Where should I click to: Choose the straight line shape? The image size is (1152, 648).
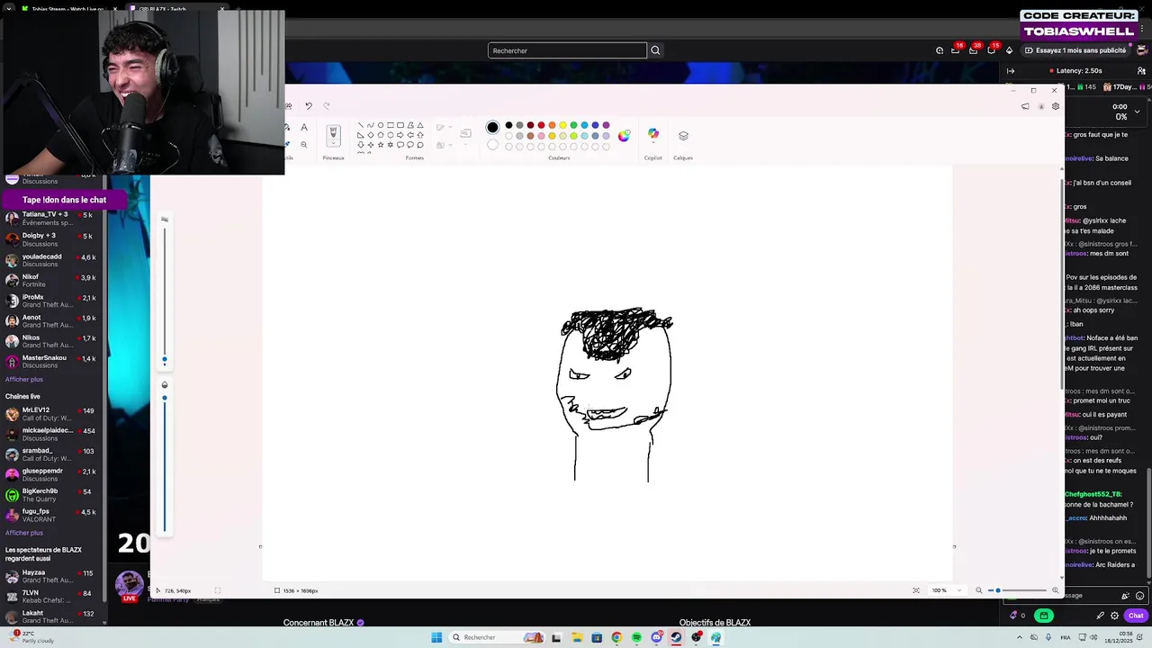click(x=360, y=125)
